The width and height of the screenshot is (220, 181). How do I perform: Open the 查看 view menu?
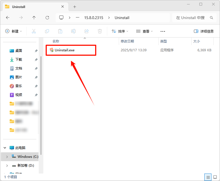click(144, 31)
